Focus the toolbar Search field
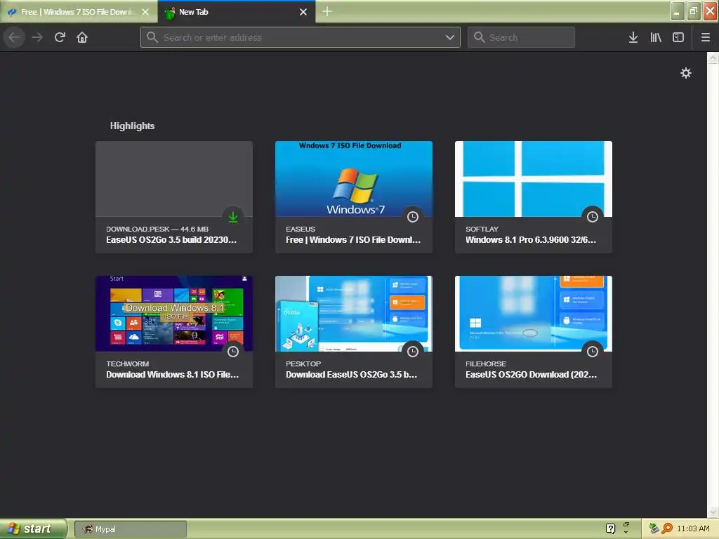The image size is (719, 539). coord(521,37)
